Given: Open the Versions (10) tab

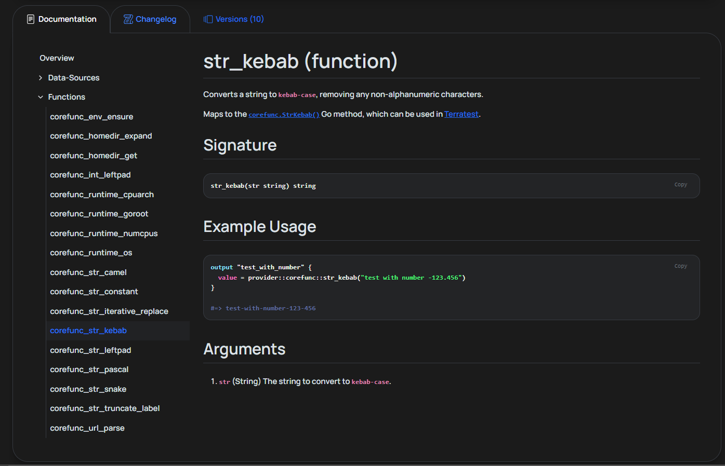Looking at the screenshot, I should [x=234, y=19].
